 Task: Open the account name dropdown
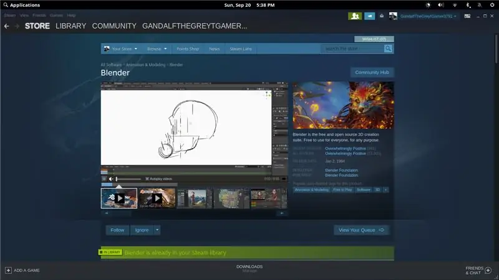click(428, 16)
